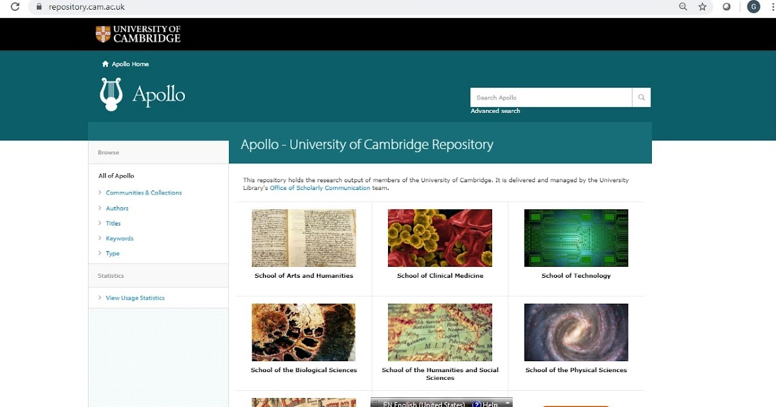Screen dimensions: 776x407
Task: Click the zoom magnifier icon in the address bar
Action: (x=682, y=7)
